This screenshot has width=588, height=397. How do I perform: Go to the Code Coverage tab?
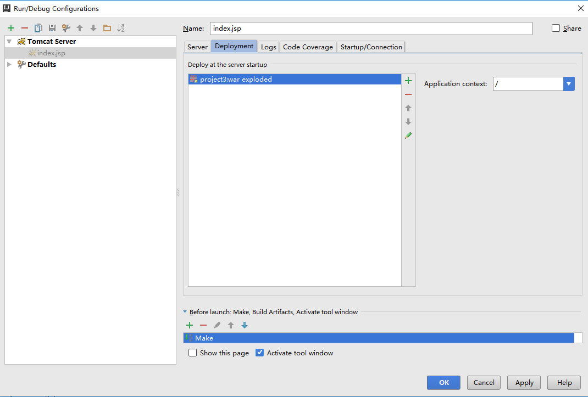coord(308,47)
